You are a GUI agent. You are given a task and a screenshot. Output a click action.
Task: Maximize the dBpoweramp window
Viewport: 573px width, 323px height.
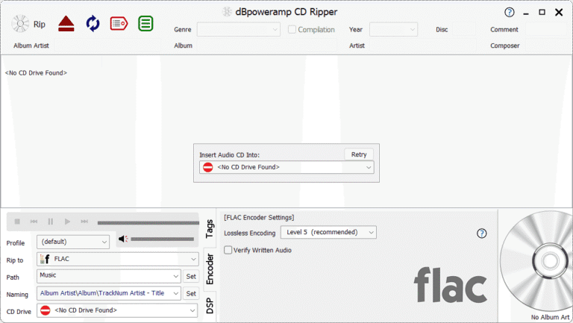542,12
